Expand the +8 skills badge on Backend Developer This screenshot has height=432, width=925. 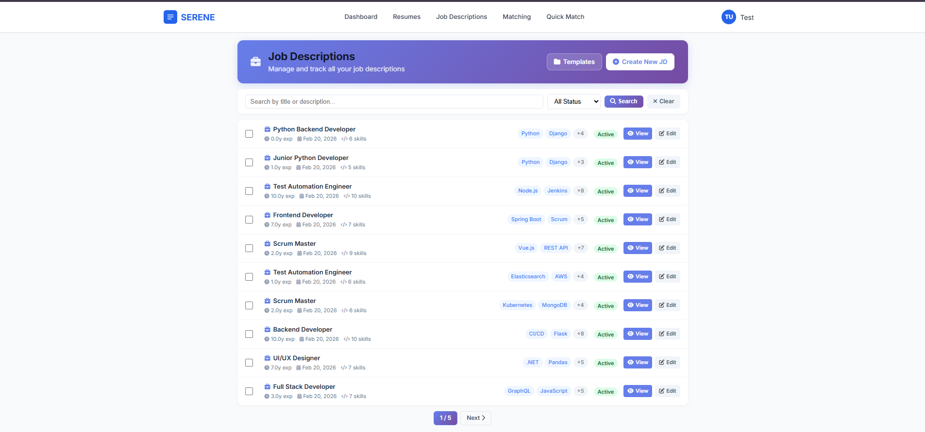point(580,334)
